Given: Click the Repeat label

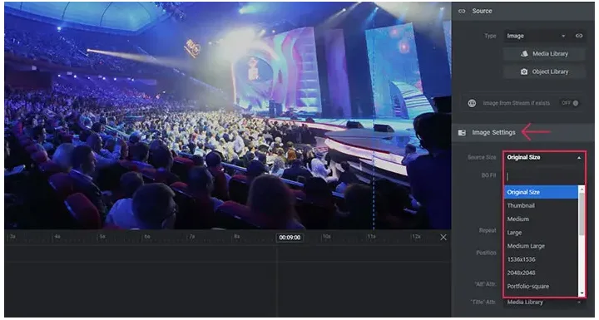Looking at the screenshot, I should (488, 230).
